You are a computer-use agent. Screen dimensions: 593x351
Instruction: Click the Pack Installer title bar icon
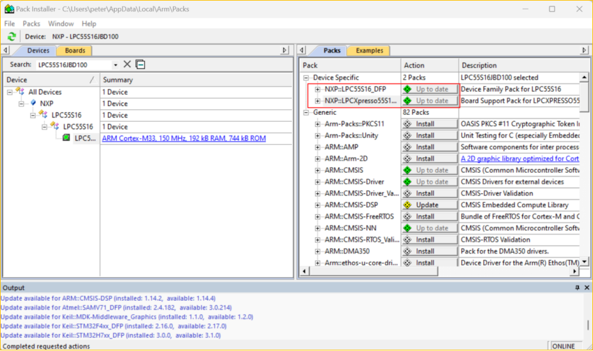pos(9,9)
